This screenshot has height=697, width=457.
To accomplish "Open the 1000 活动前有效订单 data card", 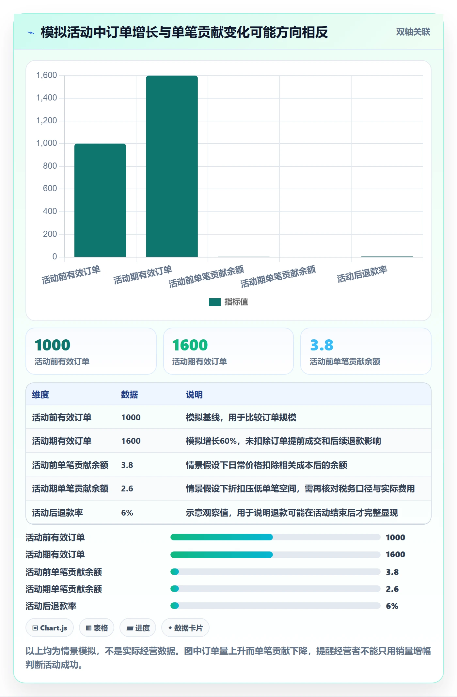I will tap(91, 351).
